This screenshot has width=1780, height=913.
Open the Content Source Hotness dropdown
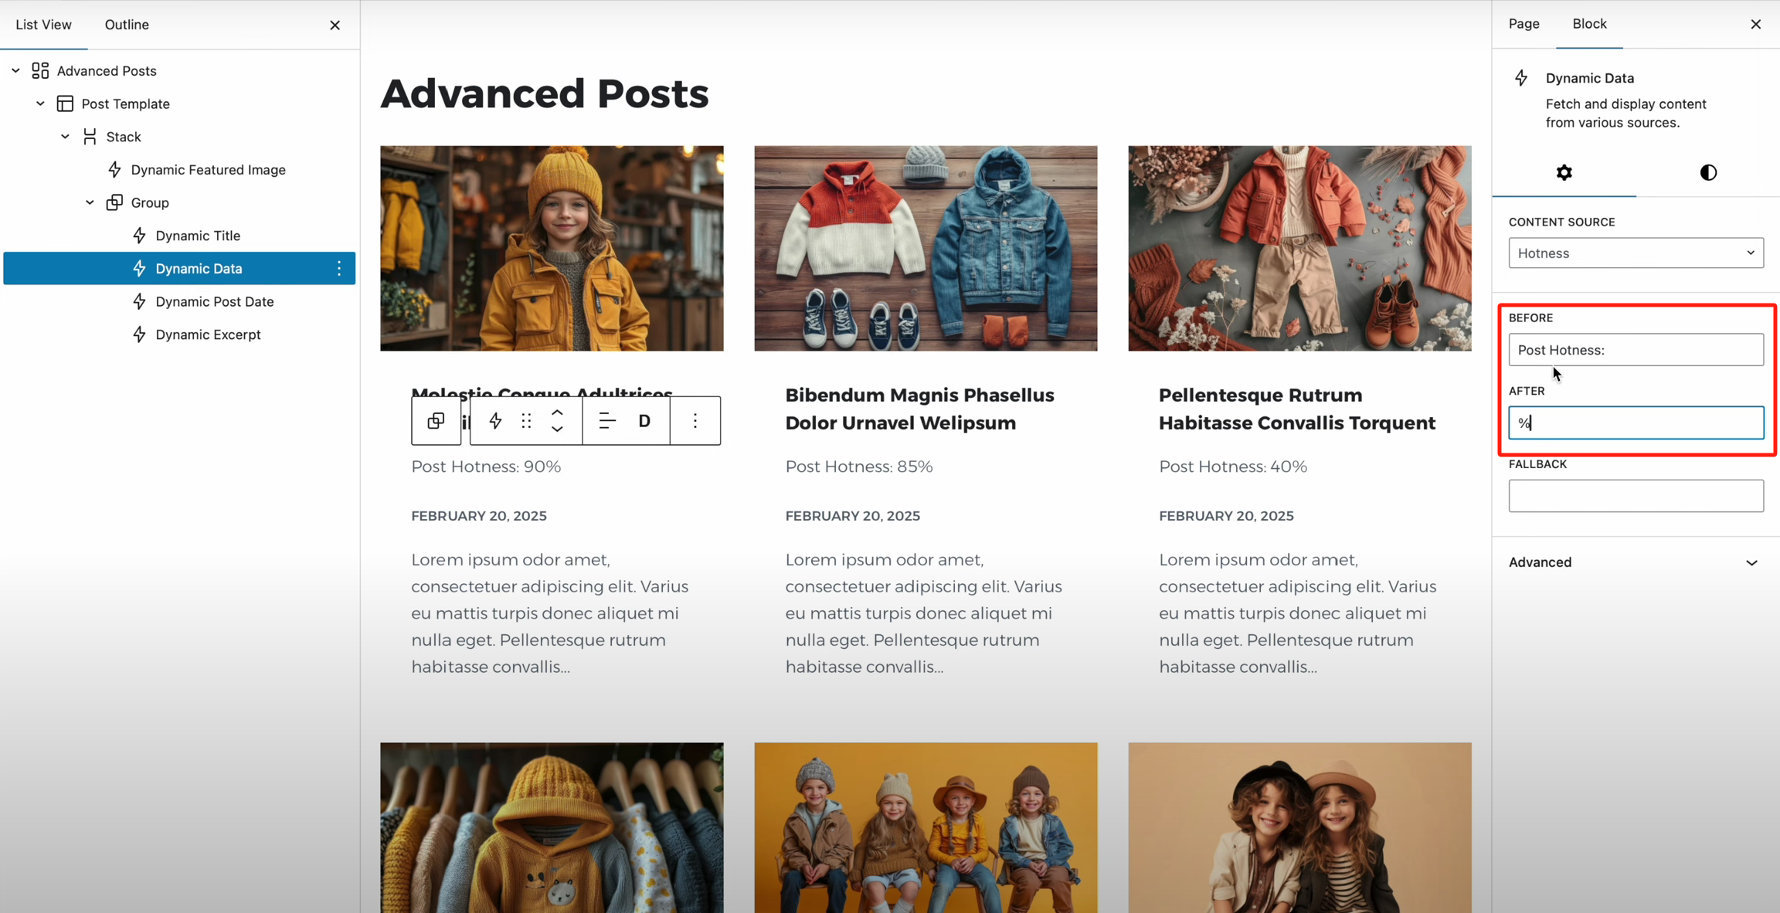(1636, 253)
